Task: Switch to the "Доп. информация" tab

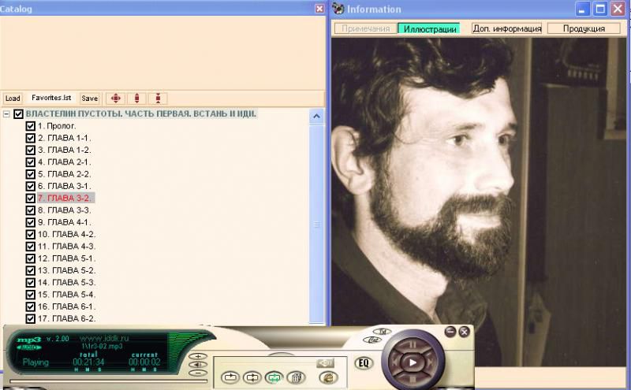Action: [x=506, y=28]
